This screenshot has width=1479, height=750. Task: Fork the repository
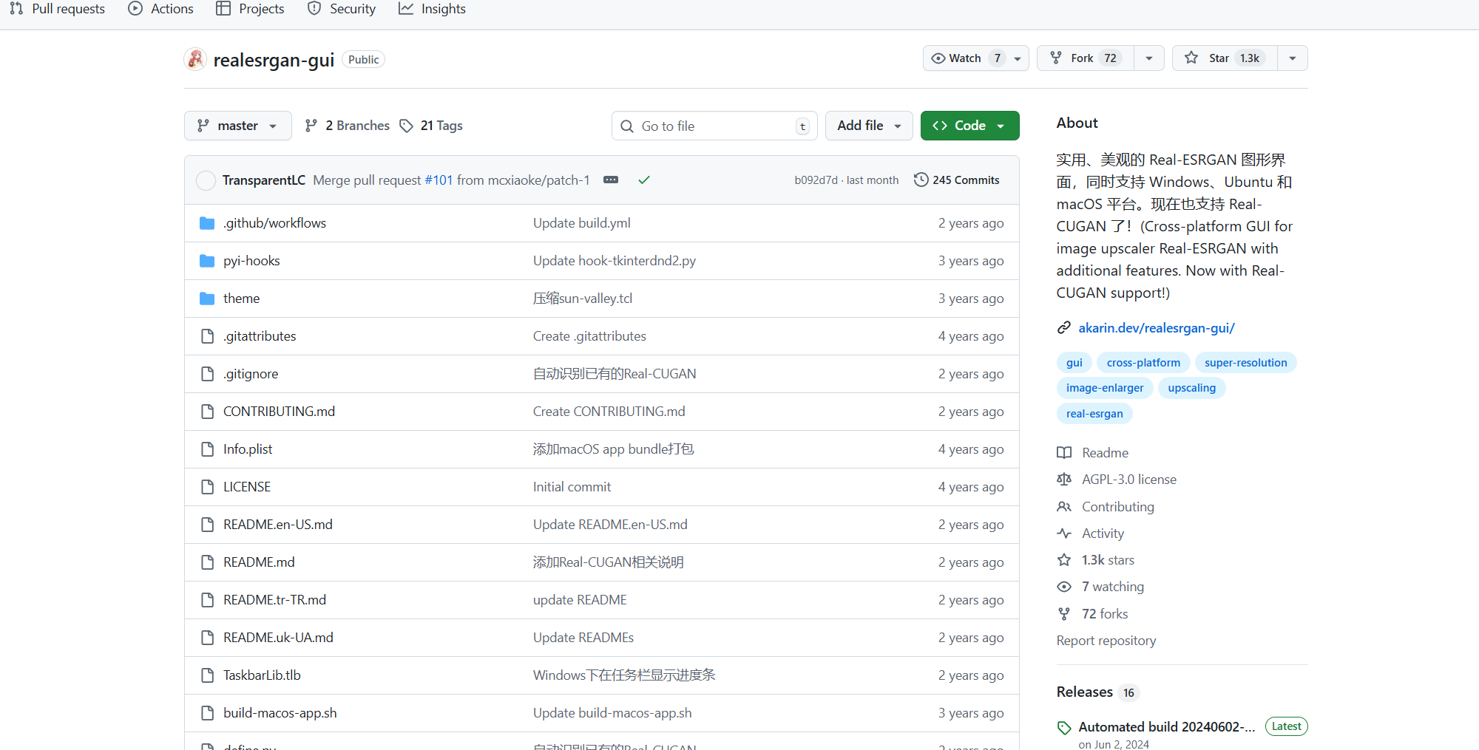pyautogui.click(x=1086, y=58)
